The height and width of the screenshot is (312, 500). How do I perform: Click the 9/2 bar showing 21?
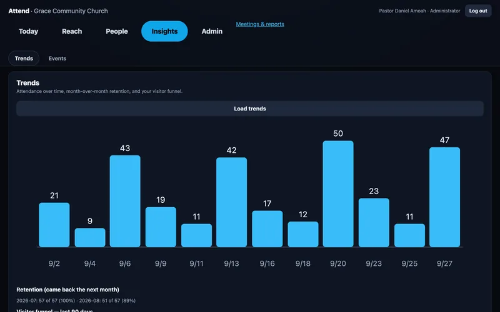coord(54,225)
